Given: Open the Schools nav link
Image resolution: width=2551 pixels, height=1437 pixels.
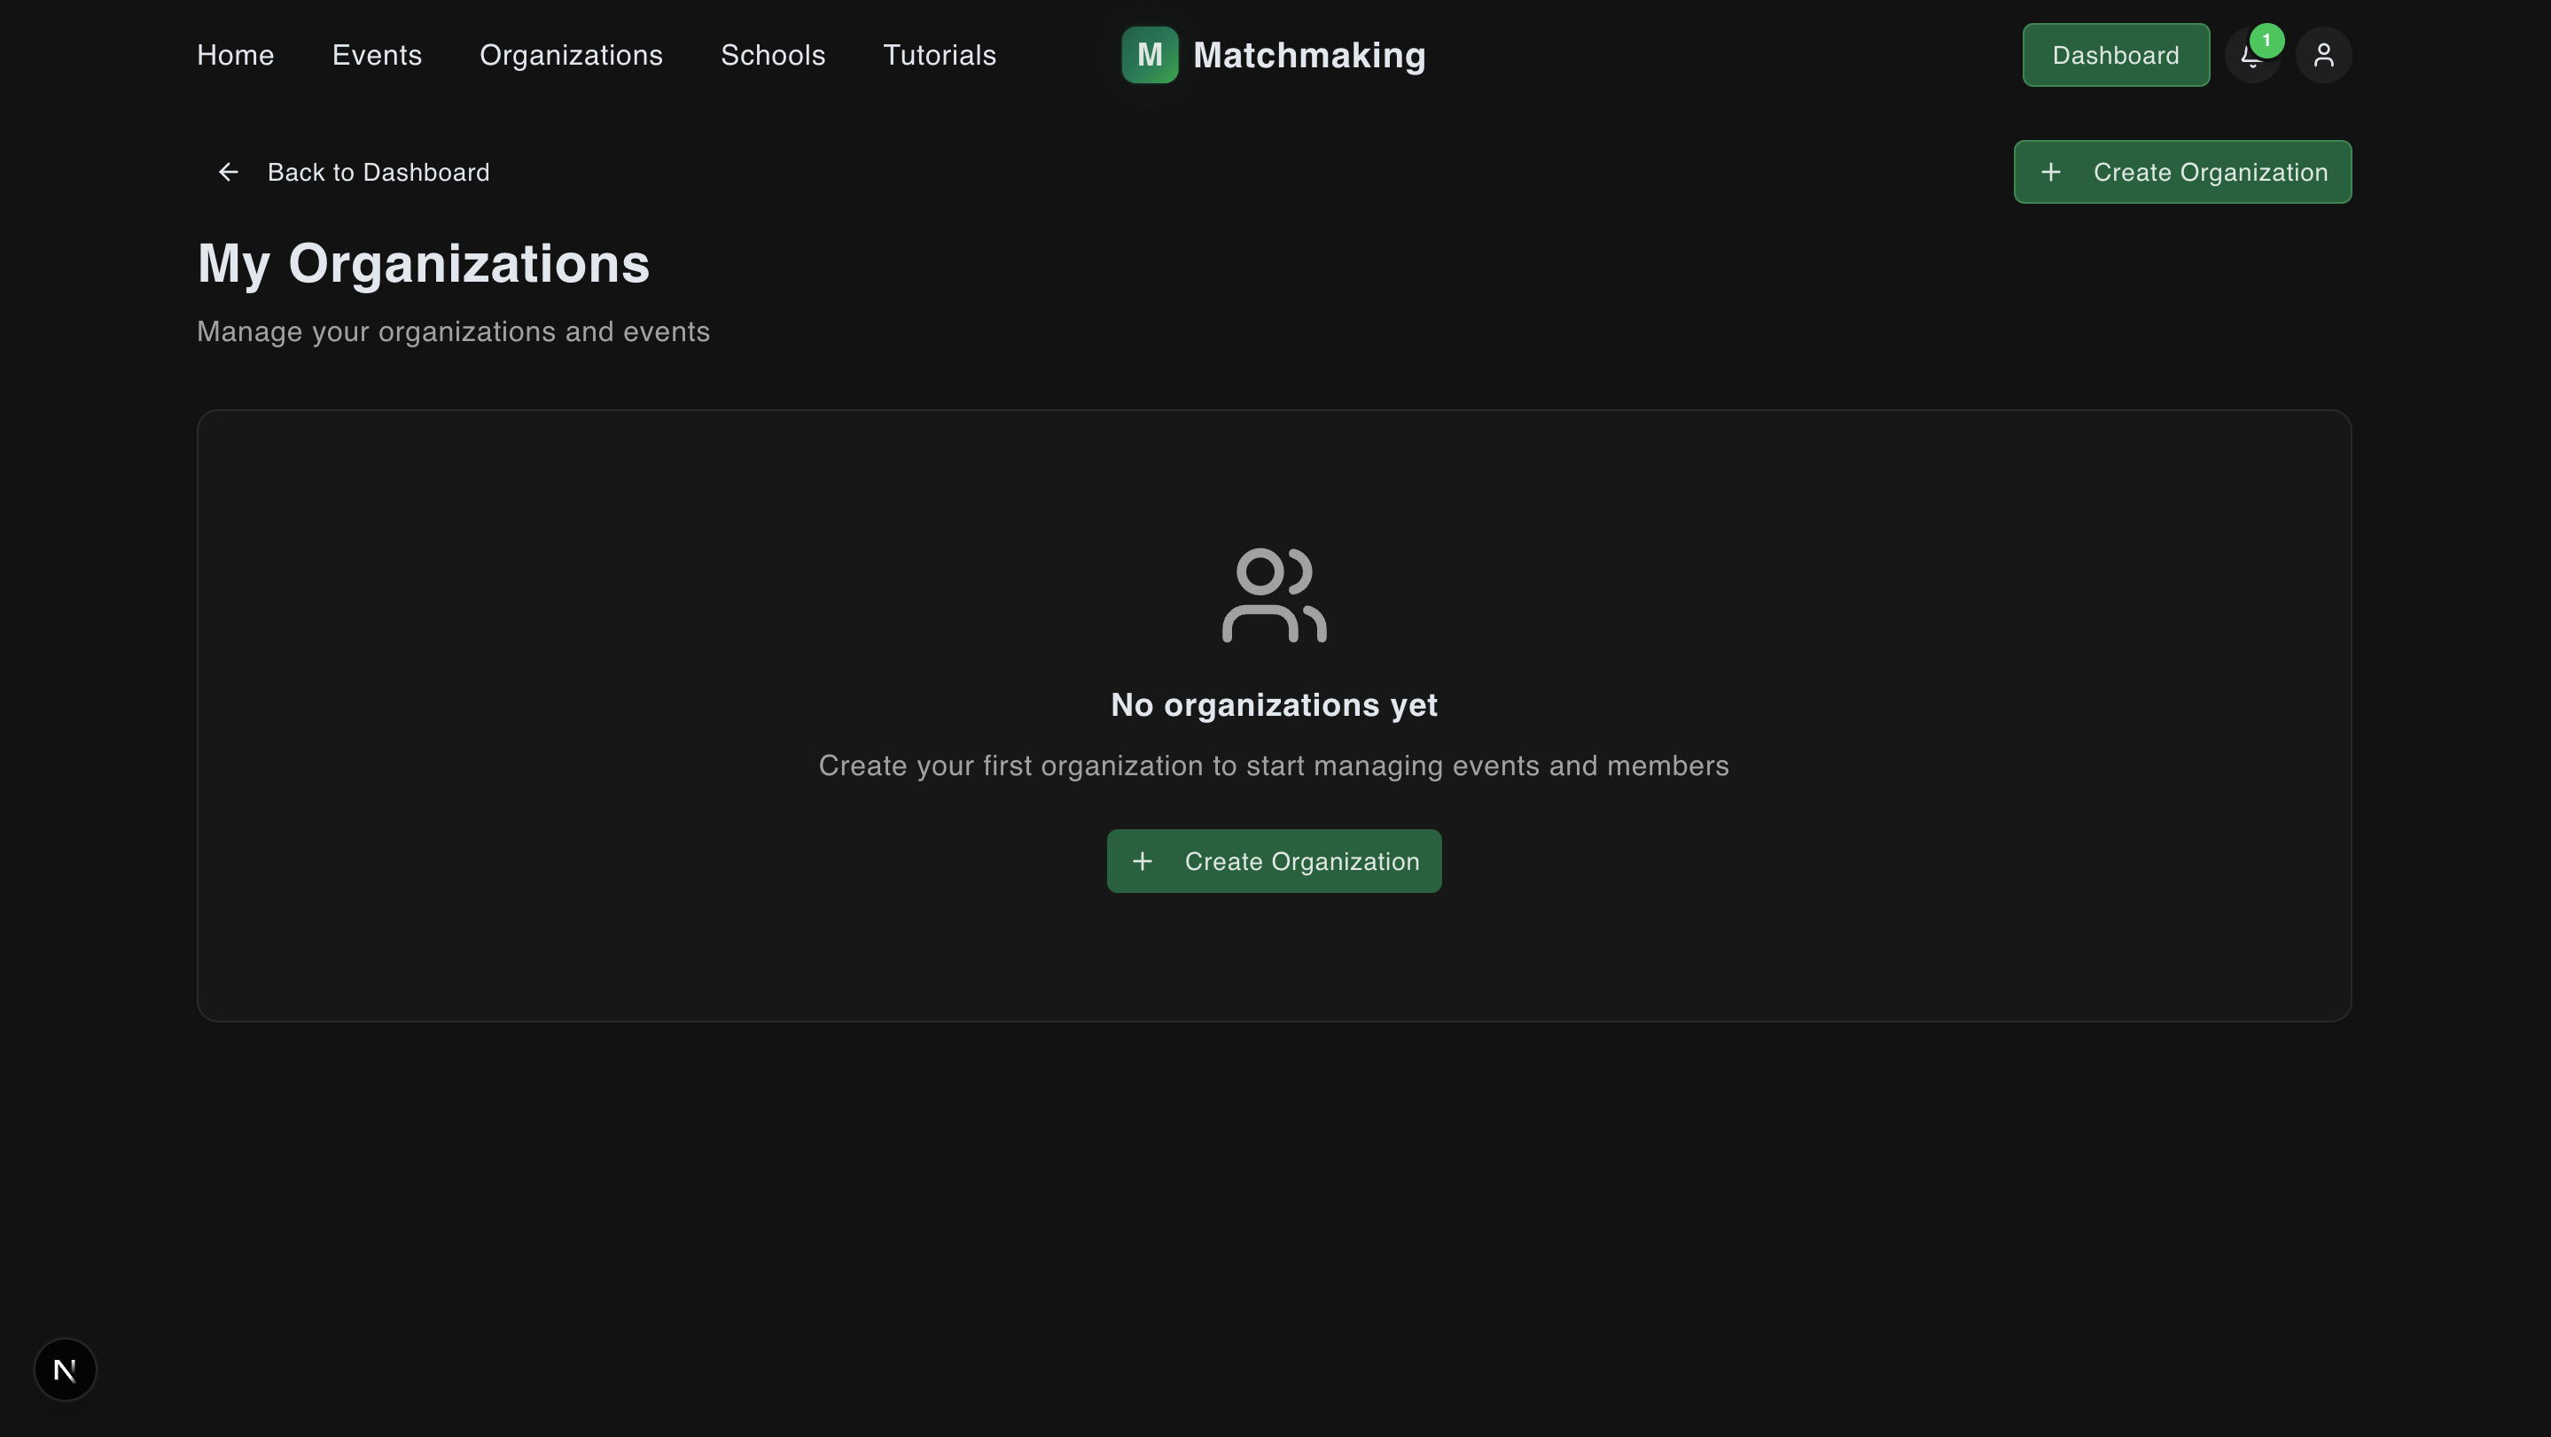Looking at the screenshot, I should (x=774, y=56).
